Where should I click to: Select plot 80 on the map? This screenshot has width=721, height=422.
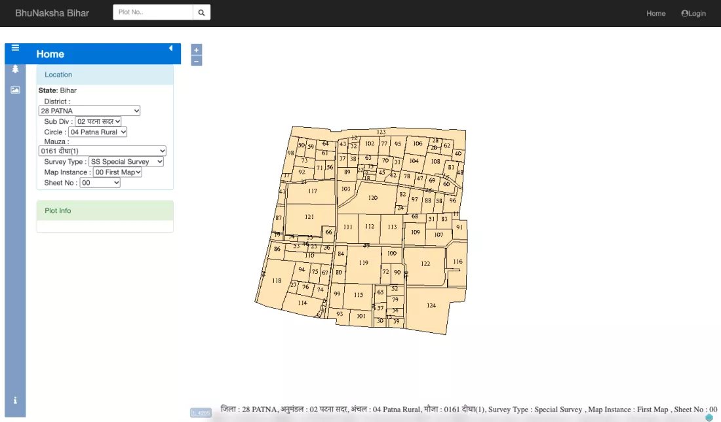[x=338, y=272]
